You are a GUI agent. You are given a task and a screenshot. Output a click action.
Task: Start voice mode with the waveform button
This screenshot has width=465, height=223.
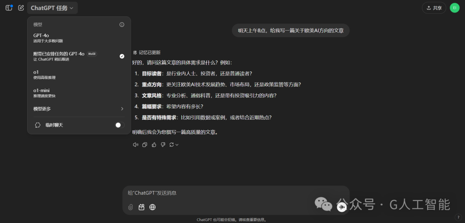pos(342,207)
